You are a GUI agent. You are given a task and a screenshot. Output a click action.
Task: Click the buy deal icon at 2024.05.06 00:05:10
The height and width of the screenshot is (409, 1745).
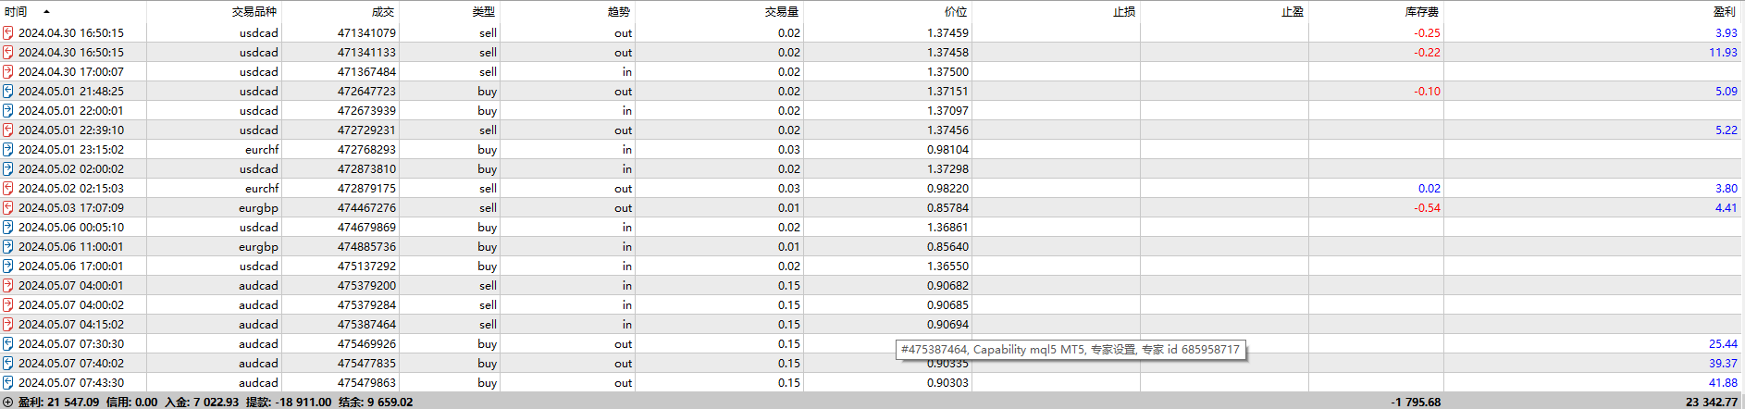(8, 227)
